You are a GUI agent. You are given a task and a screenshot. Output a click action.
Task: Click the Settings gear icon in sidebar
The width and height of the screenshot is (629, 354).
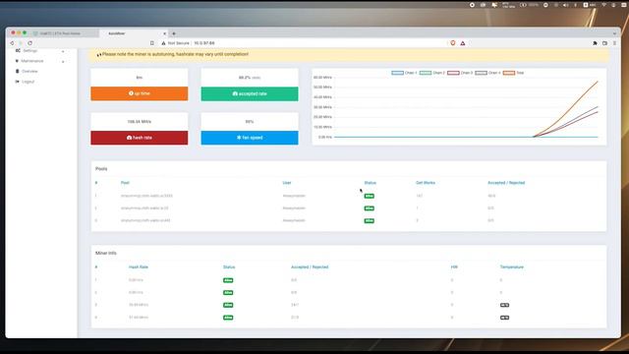[x=18, y=51]
